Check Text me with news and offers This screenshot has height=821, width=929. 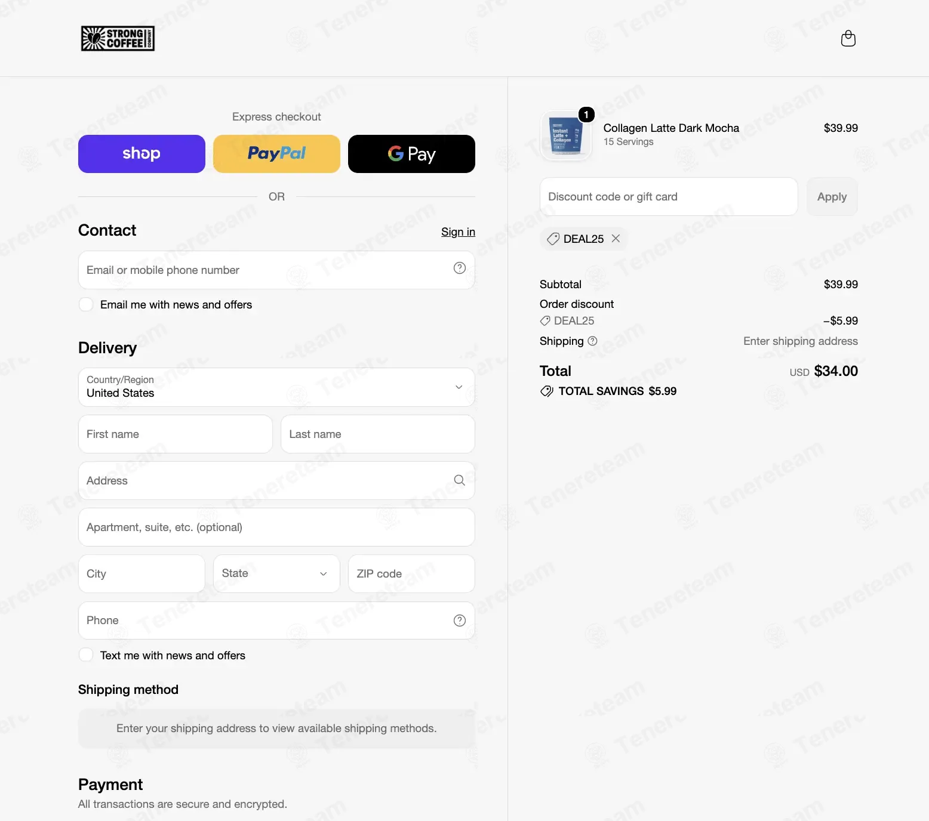(86, 655)
